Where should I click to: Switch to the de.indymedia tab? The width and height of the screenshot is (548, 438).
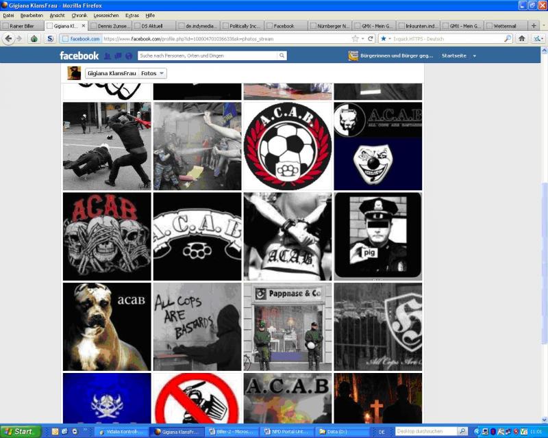tap(198, 26)
